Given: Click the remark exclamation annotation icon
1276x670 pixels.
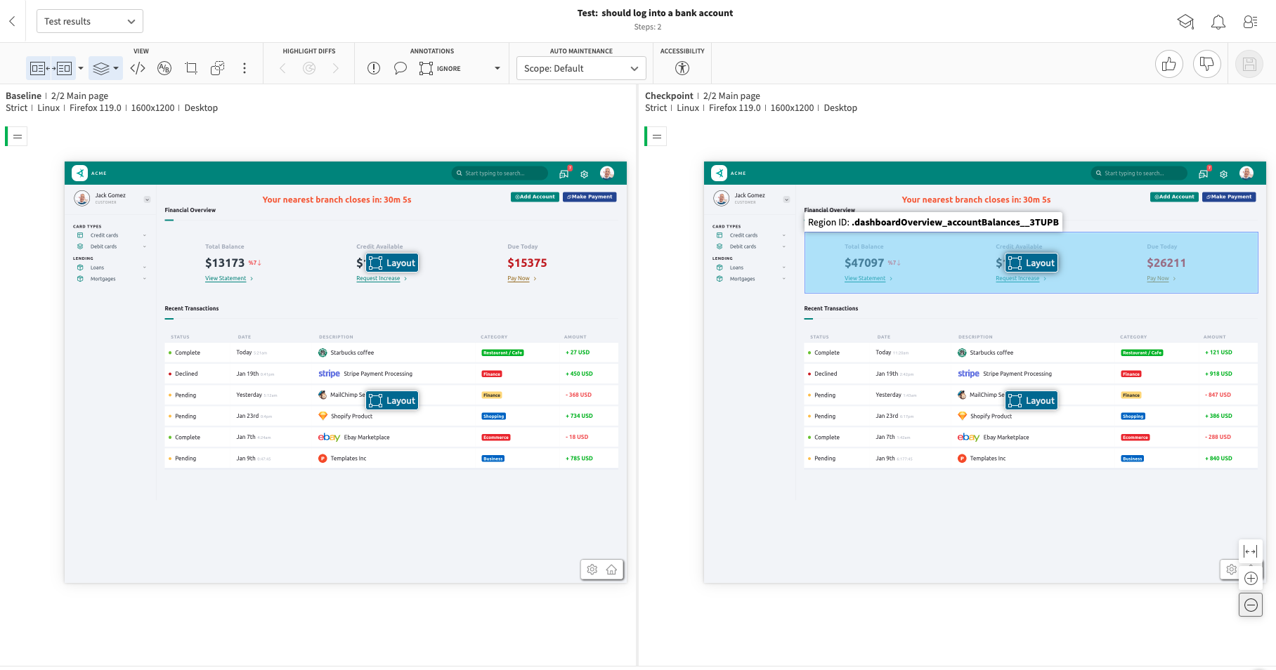Looking at the screenshot, I should (x=374, y=68).
